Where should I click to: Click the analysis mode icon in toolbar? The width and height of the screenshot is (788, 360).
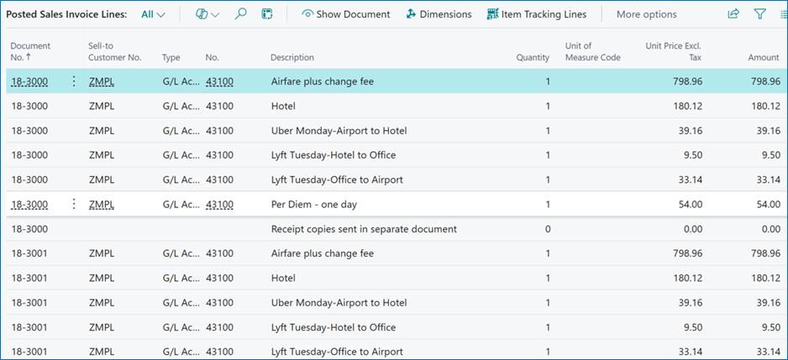[267, 14]
